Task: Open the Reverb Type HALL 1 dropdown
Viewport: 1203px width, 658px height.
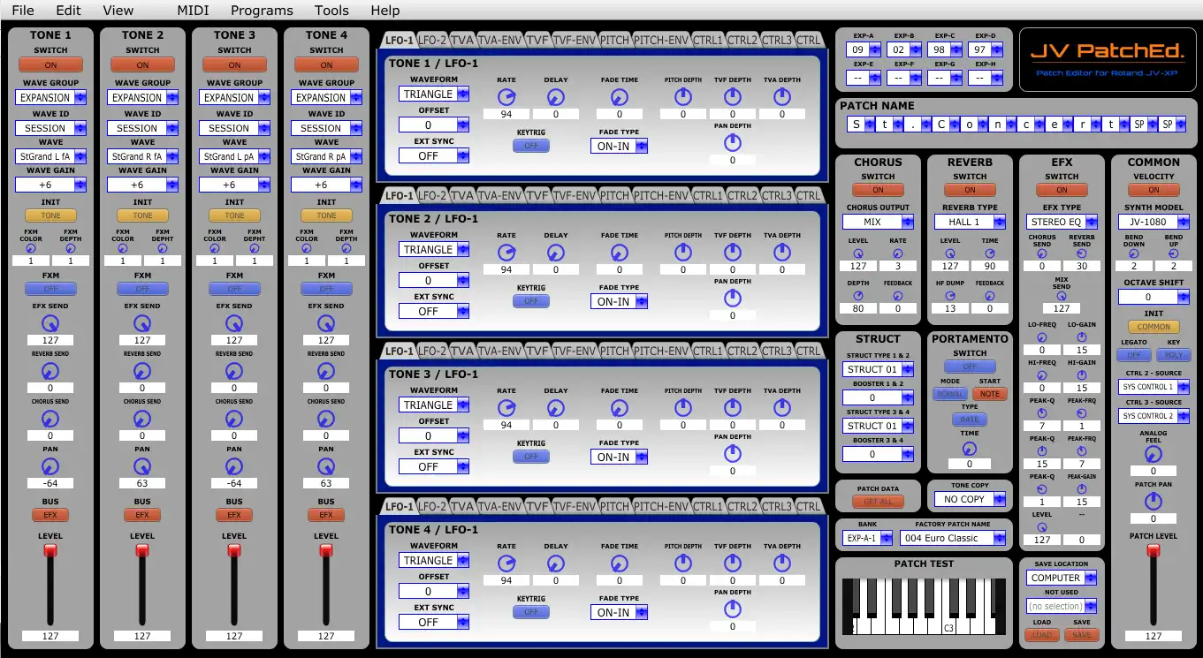Action: point(970,222)
